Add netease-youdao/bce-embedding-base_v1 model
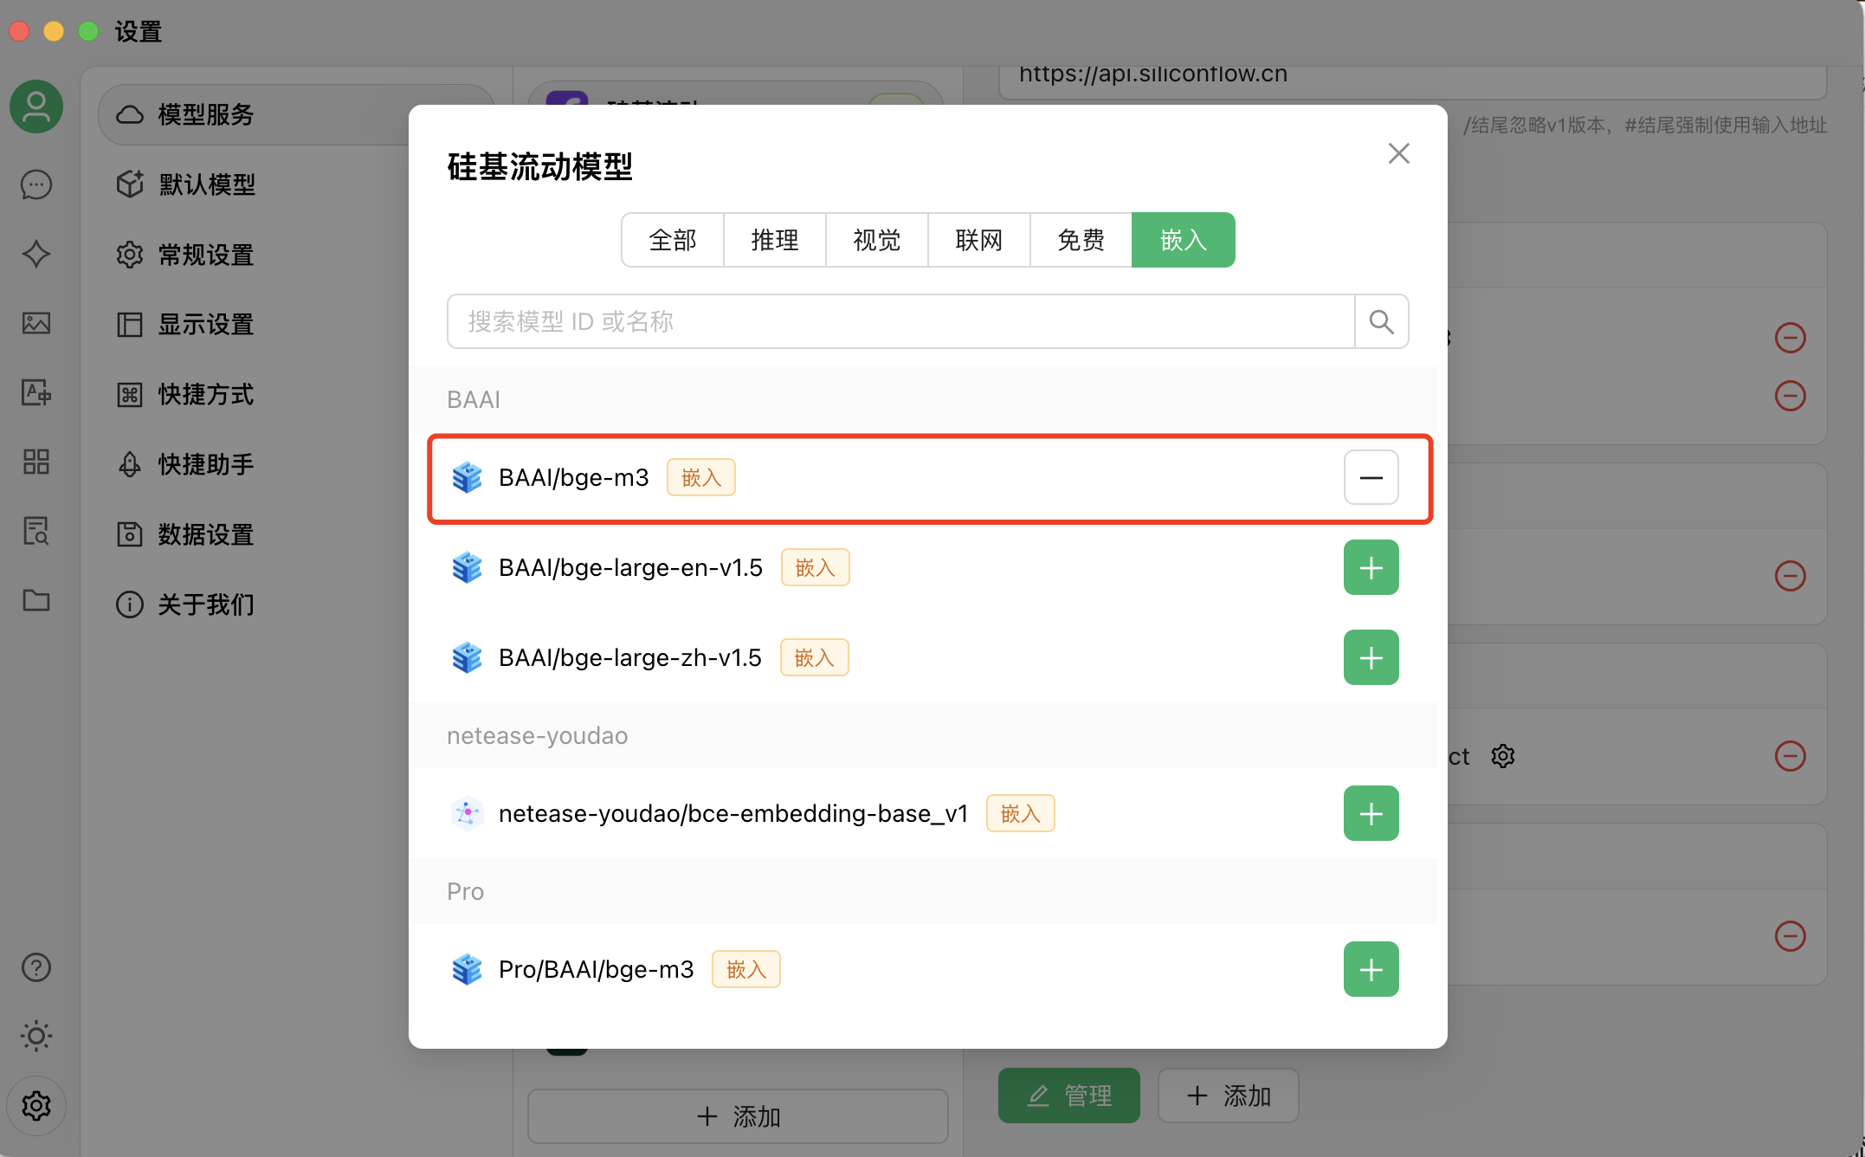1865x1157 pixels. point(1371,813)
